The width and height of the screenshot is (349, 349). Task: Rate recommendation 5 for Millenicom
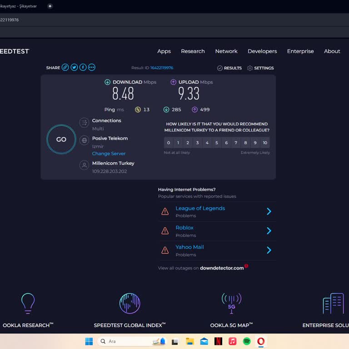217,143
